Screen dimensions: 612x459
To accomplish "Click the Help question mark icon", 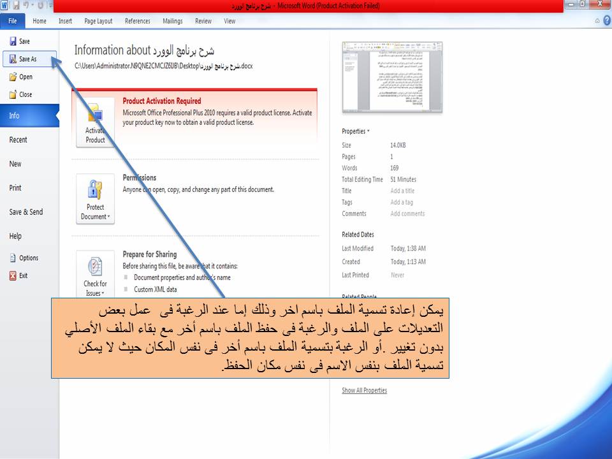I will 607,20.
